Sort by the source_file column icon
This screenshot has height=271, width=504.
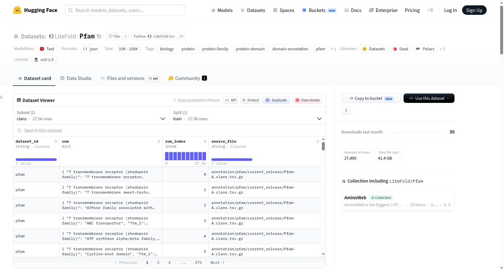[x=318, y=141]
